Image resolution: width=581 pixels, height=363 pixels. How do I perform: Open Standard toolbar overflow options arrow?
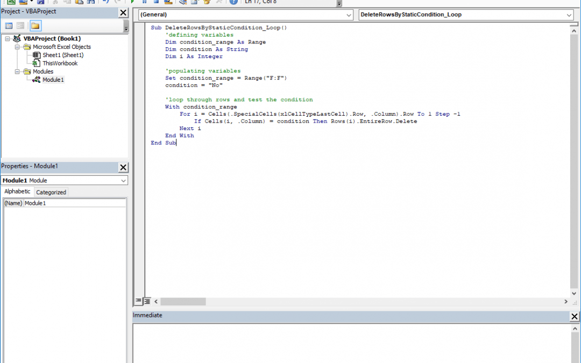tap(339, 3)
